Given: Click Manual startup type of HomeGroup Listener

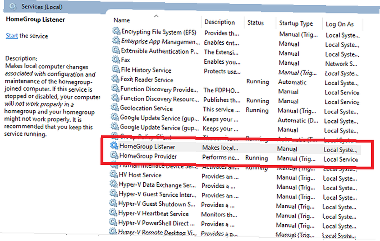Looking at the screenshot, I should click(x=287, y=149).
